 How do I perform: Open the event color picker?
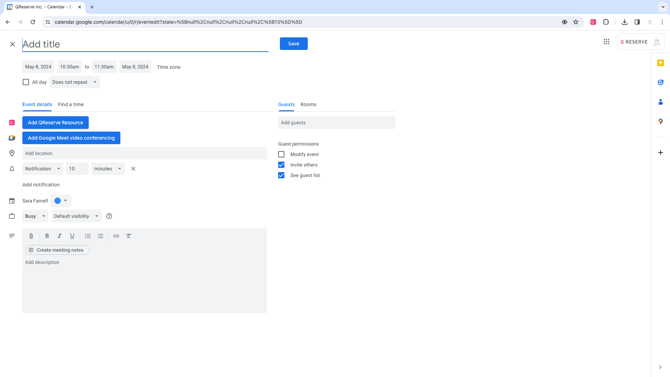coord(61,201)
